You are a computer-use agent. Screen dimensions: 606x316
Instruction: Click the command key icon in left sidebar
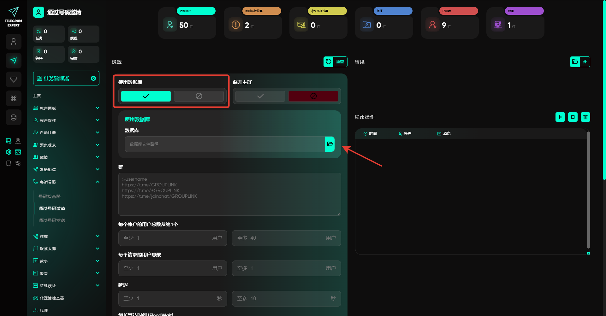[14, 98]
